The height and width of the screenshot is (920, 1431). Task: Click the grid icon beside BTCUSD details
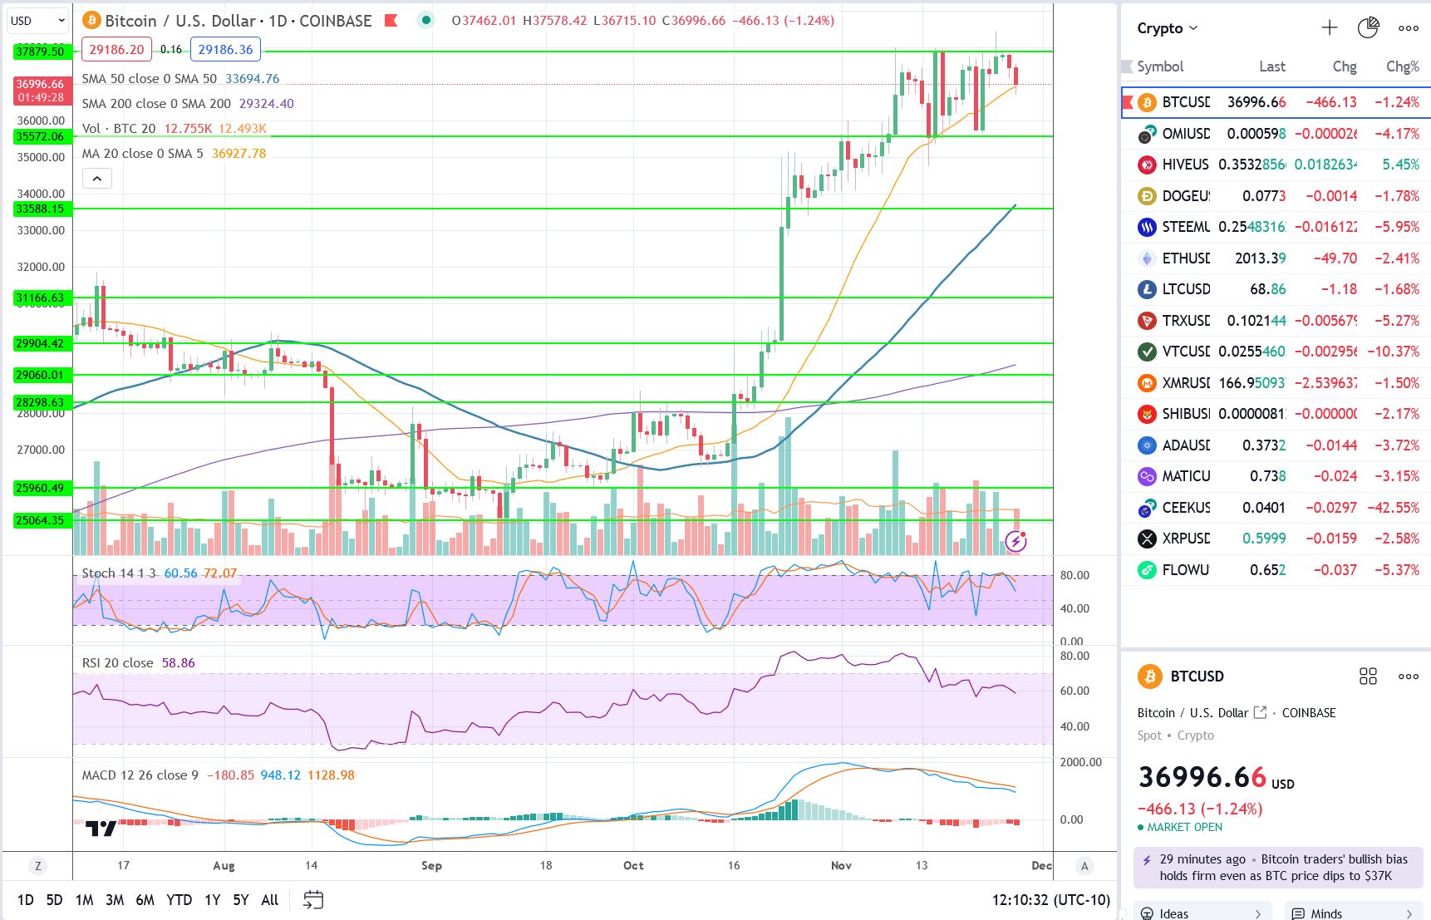coord(1368,676)
